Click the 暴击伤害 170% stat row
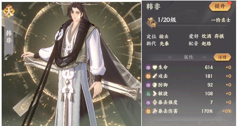Viewport: 238px width, 126px height. tap(188, 111)
